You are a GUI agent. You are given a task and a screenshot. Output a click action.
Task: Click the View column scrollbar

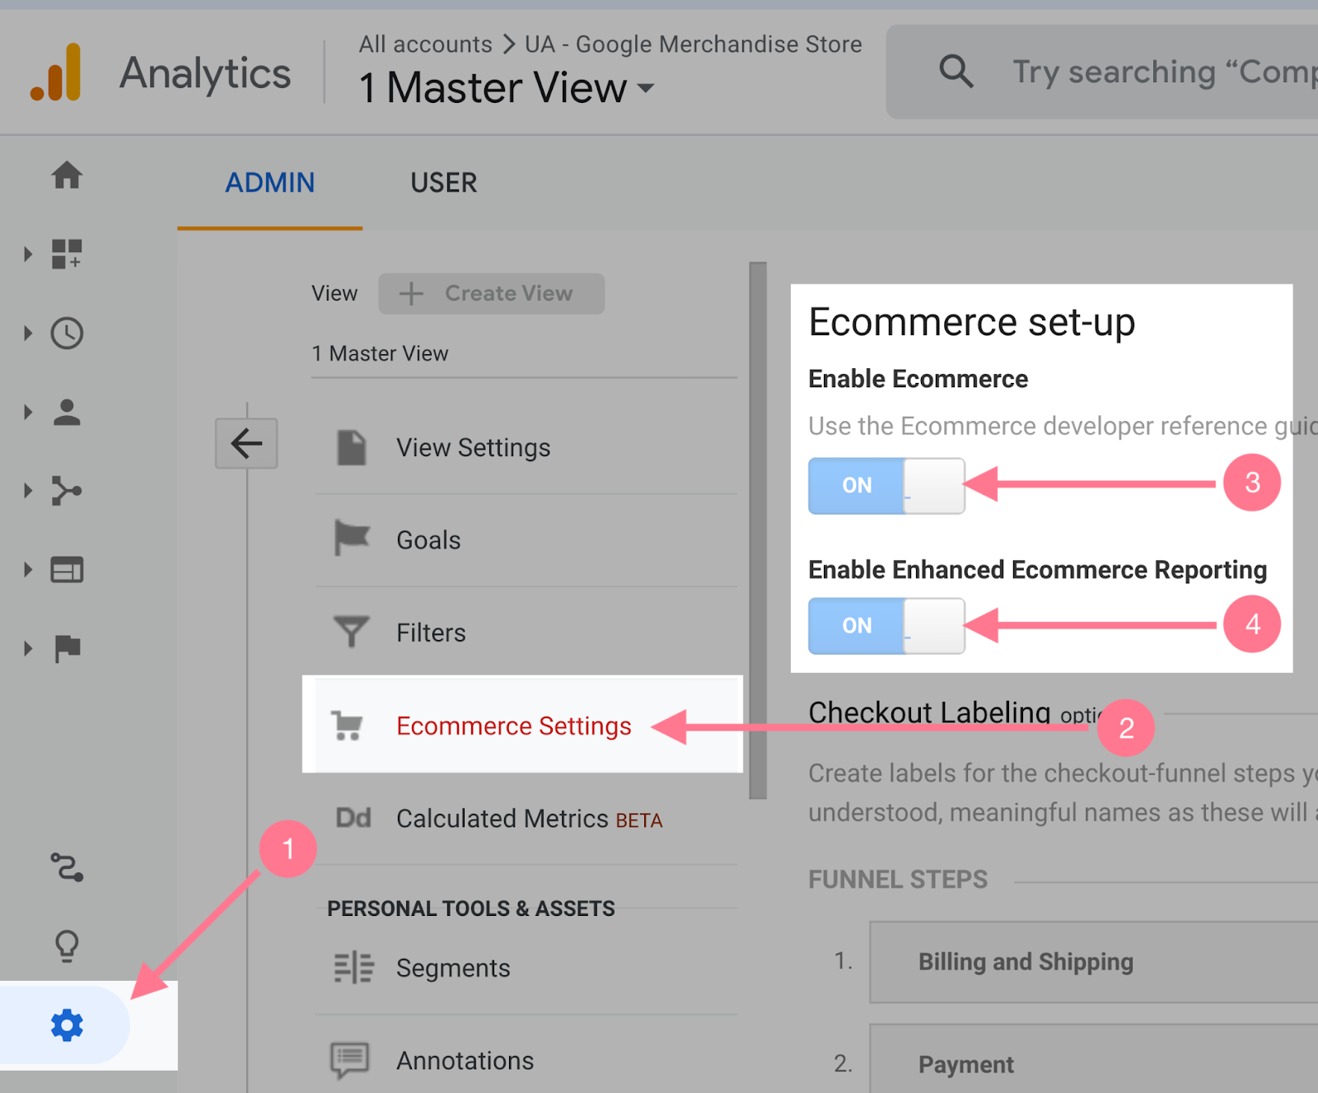pyautogui.click(x=758, y=530)
